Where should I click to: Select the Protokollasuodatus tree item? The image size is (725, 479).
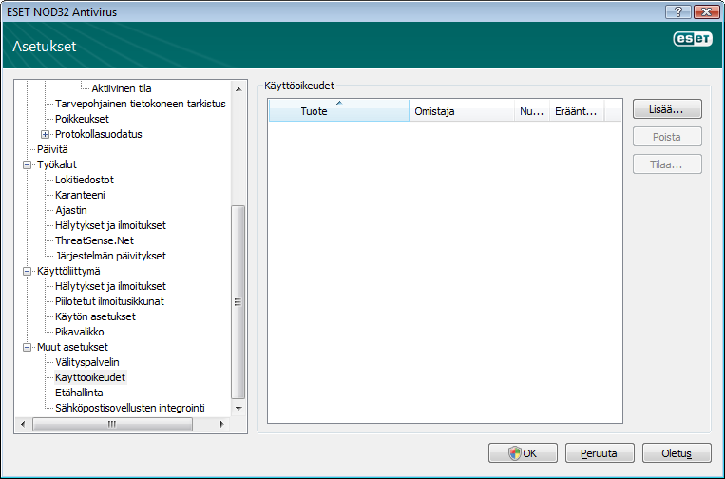(x=99, y=134)
